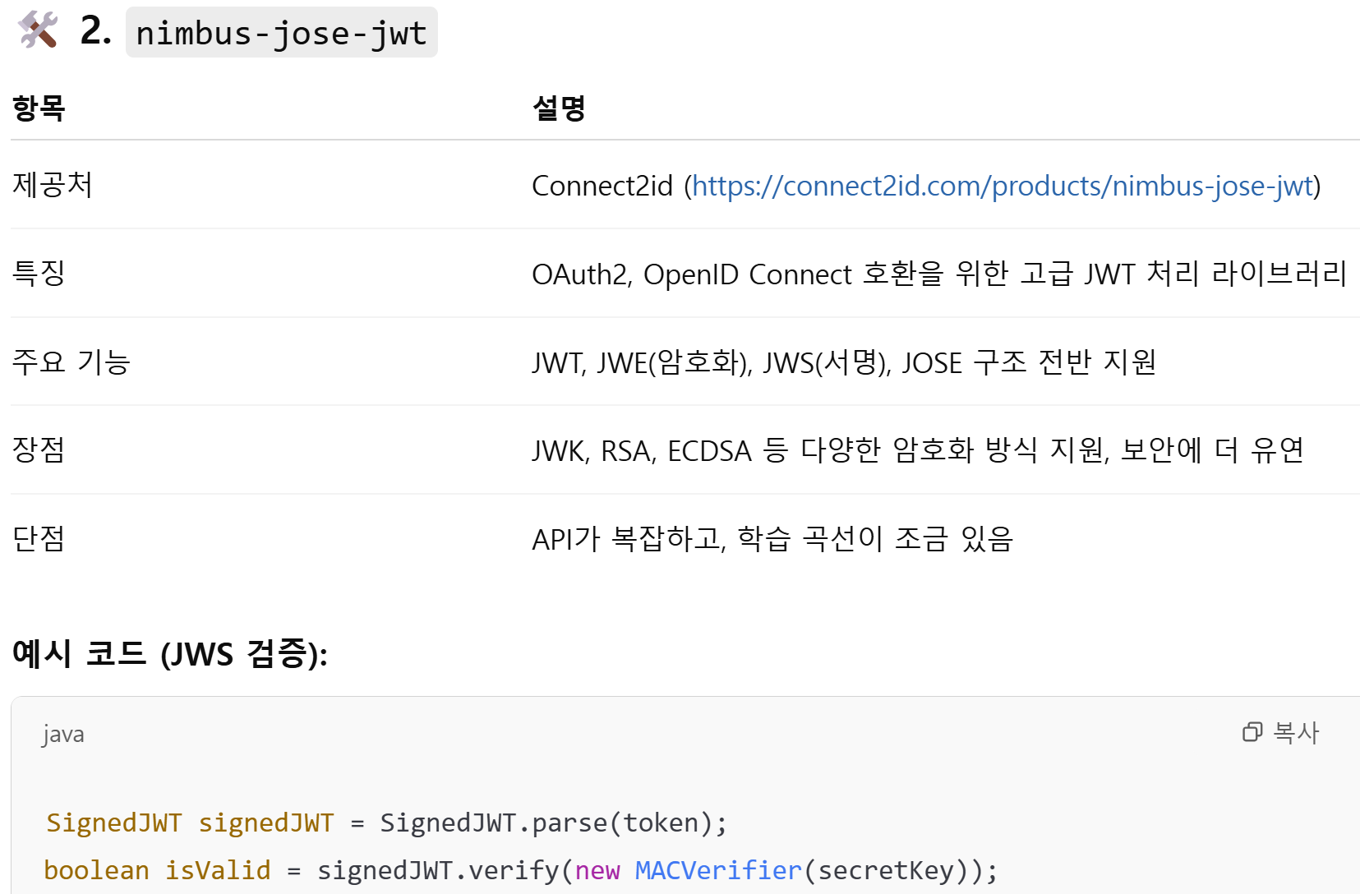Click the java language label in code block
Screen dimensions: 1360x894
(63, 734)
